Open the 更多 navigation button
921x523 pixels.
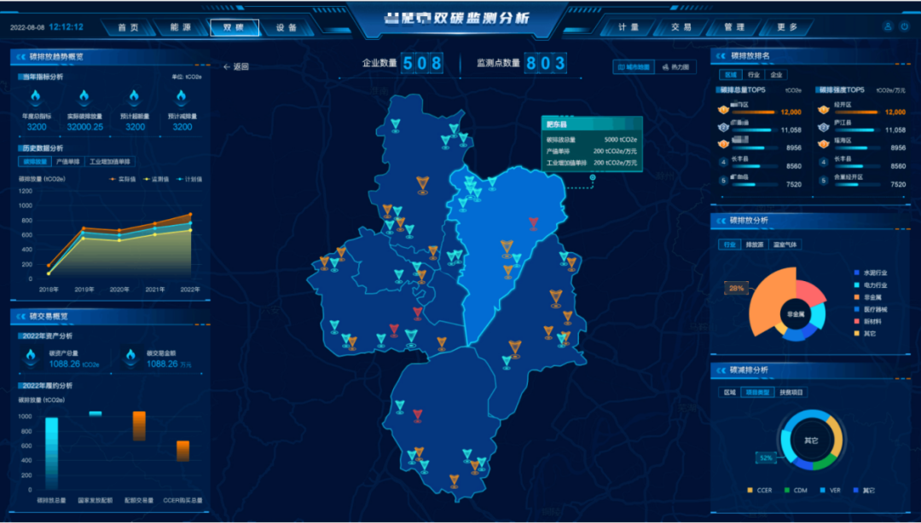787,27
